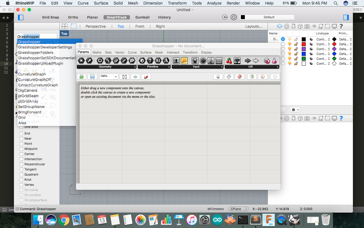
Task: Toggle the Ortho button
Action: (x=73, y=17)
